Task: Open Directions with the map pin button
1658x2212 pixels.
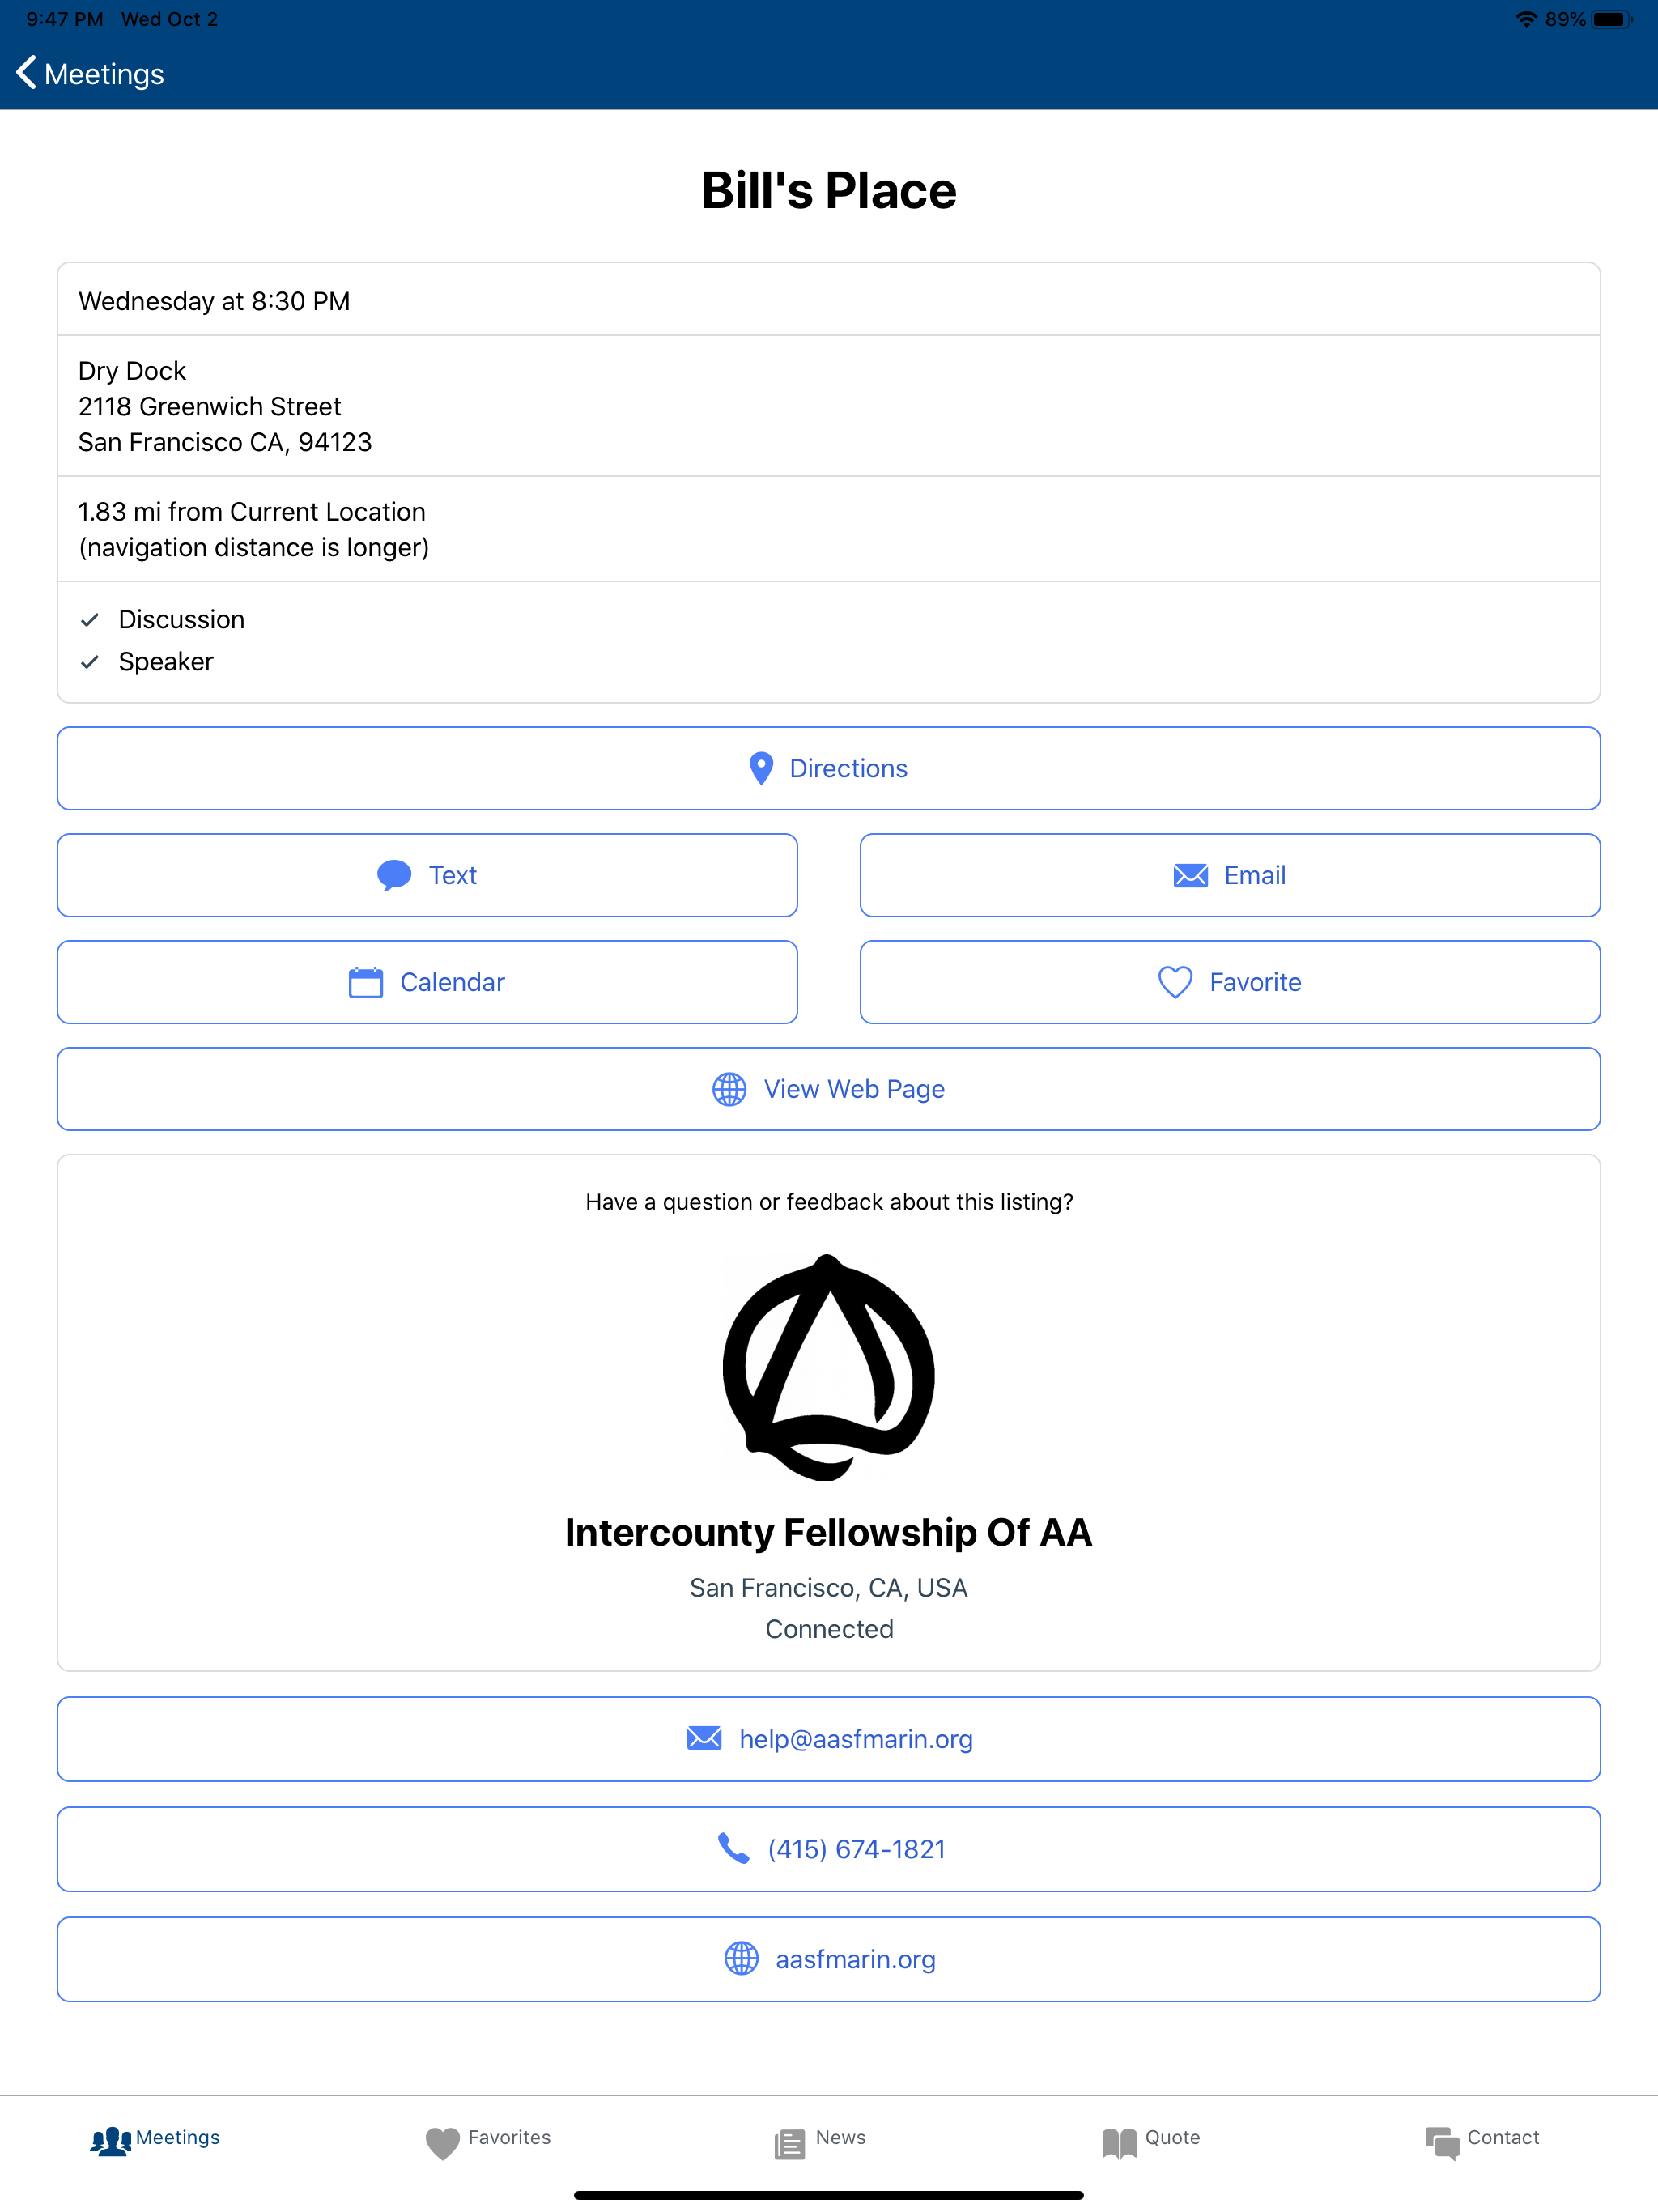Action: pyautogui.click(x=828, y=768)
